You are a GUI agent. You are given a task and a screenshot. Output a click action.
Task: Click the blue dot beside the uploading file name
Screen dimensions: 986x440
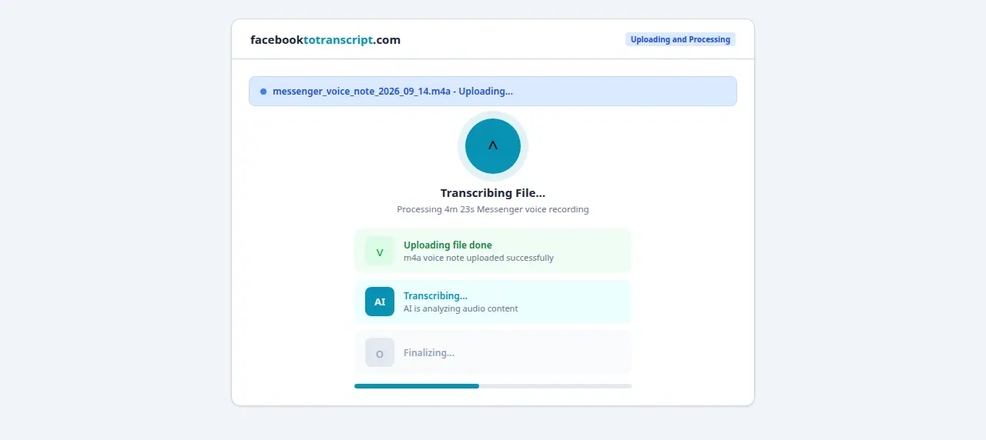(263, 91)
